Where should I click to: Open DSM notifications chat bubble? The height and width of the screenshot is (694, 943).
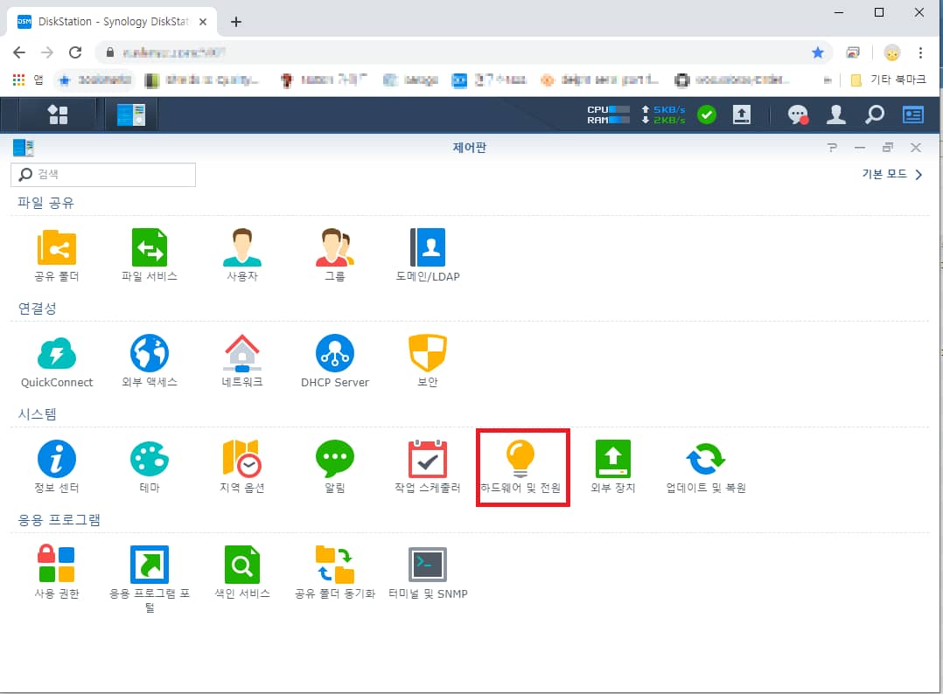click(x=797, y=115)
